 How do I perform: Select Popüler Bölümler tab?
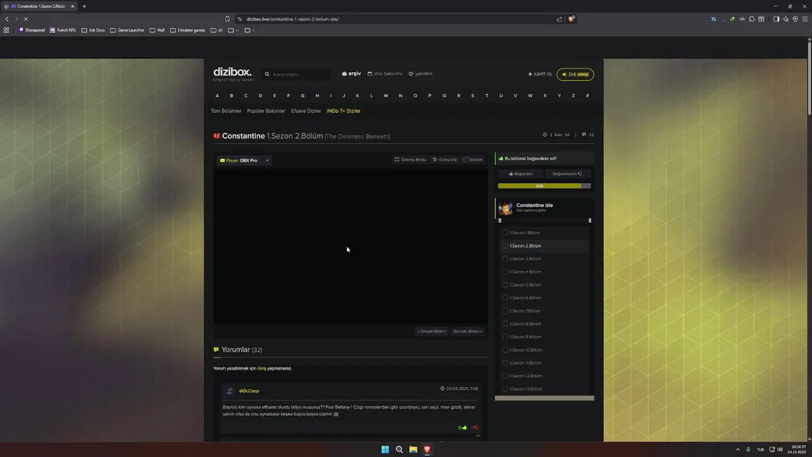[266, 111]
